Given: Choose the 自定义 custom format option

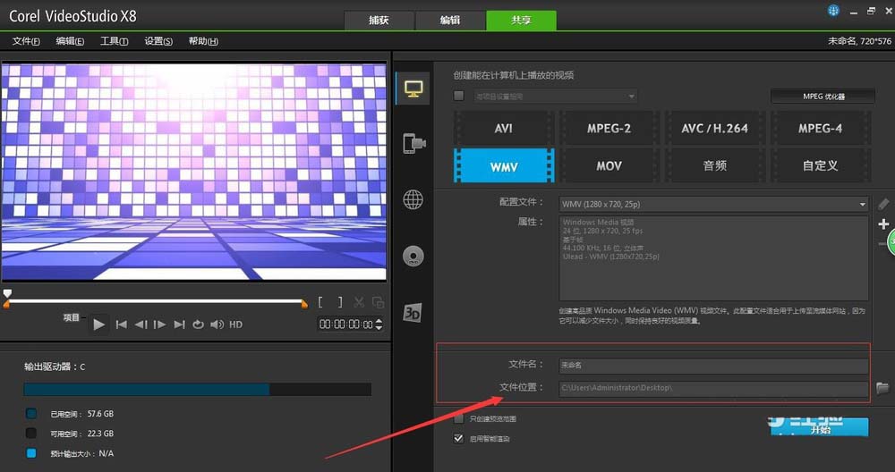Looking at the screenshot, I should pyautogui.click(x=820, y=166).
